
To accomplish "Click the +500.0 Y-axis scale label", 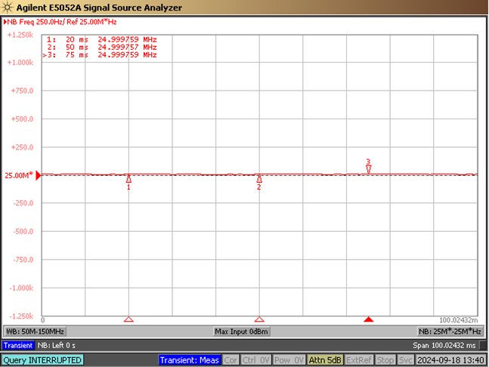I will (22, 119).
